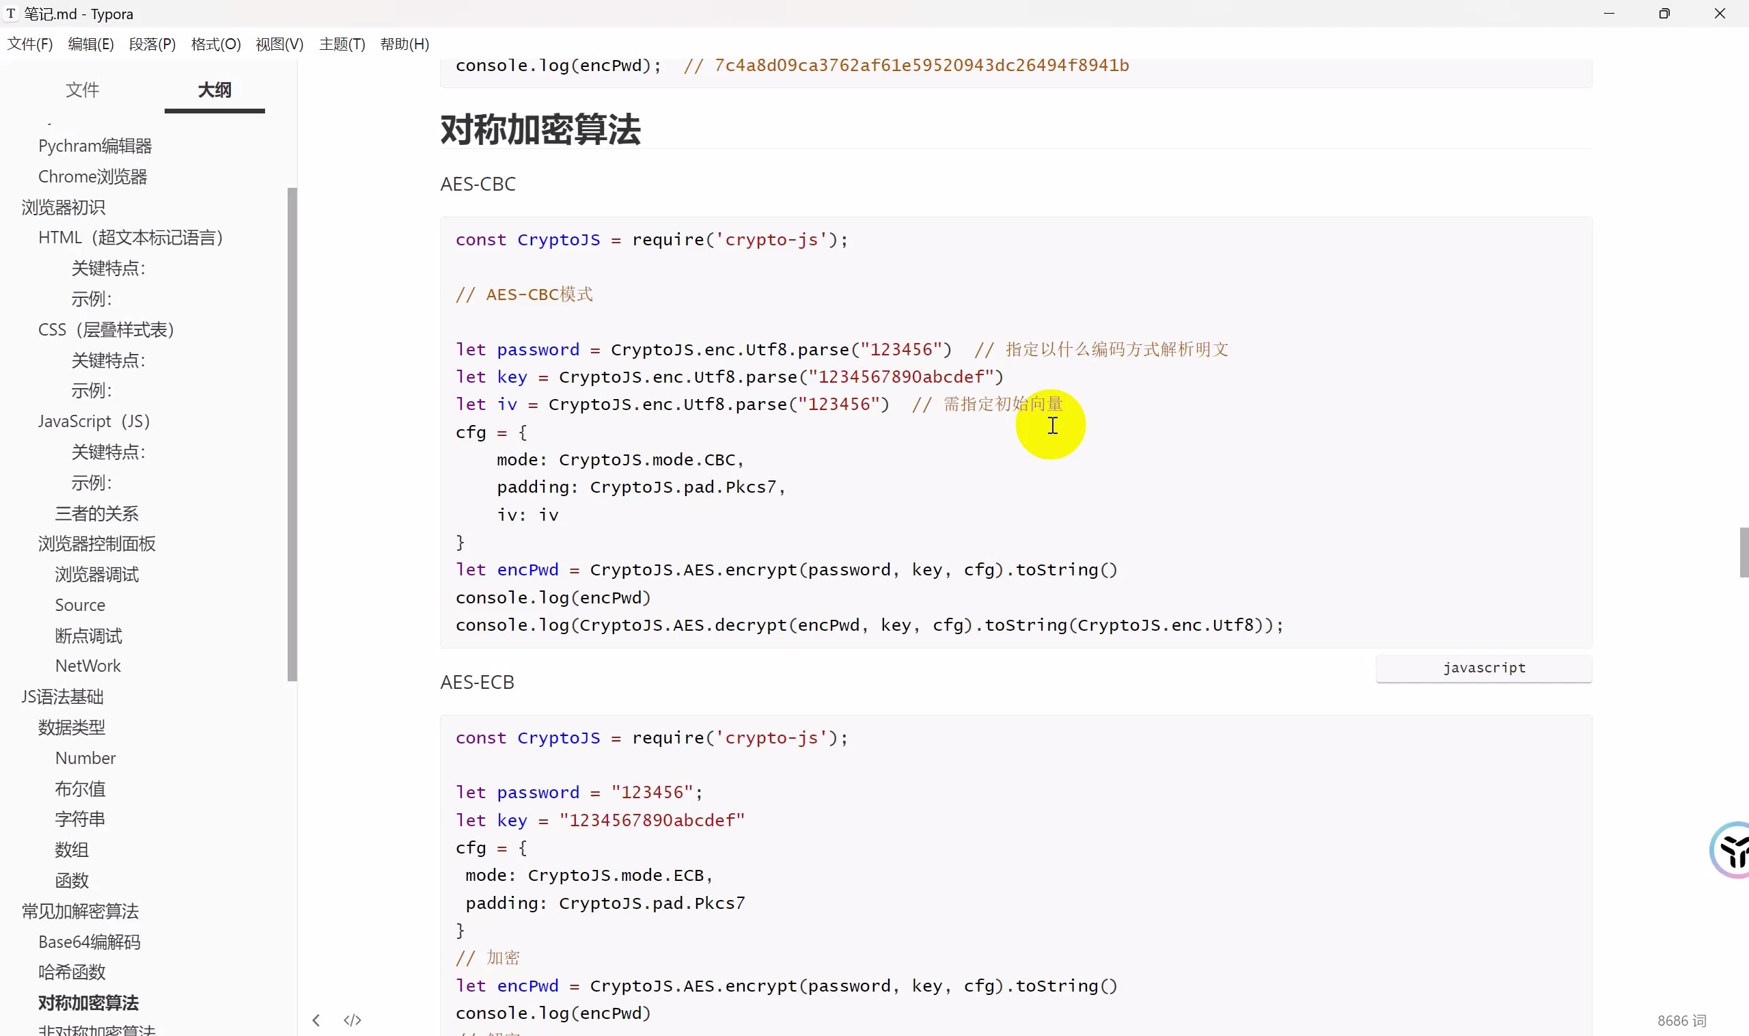Select Base64编解码 in the outline

coord(89,941)
